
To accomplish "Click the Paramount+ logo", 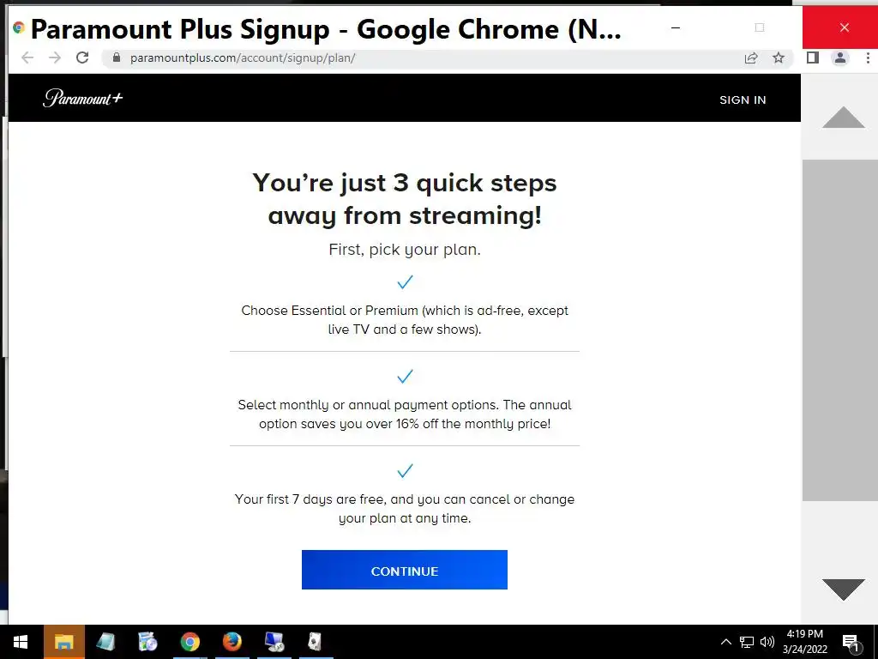I will [x=83, y=98].
